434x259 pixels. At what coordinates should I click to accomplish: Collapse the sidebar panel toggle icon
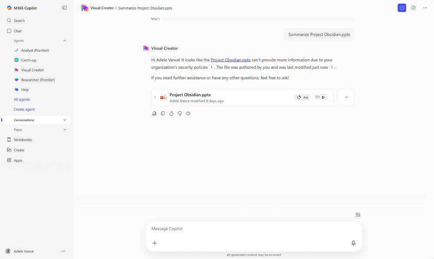pos(64,8)
